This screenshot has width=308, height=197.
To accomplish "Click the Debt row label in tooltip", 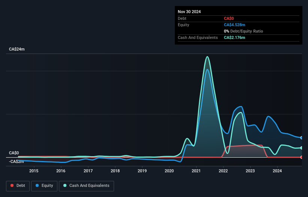I will tap(182, 18).
